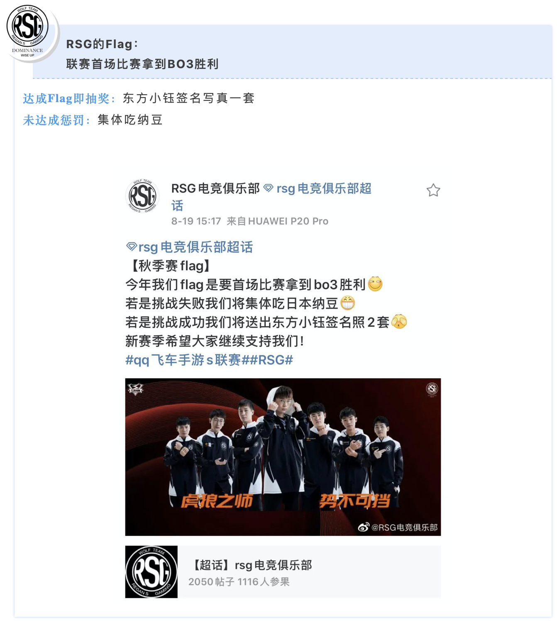The width and height of the screenshot is (557, 621).
Task: Click the 8-19 15:17 post timestamp
Action: [196, 221]
